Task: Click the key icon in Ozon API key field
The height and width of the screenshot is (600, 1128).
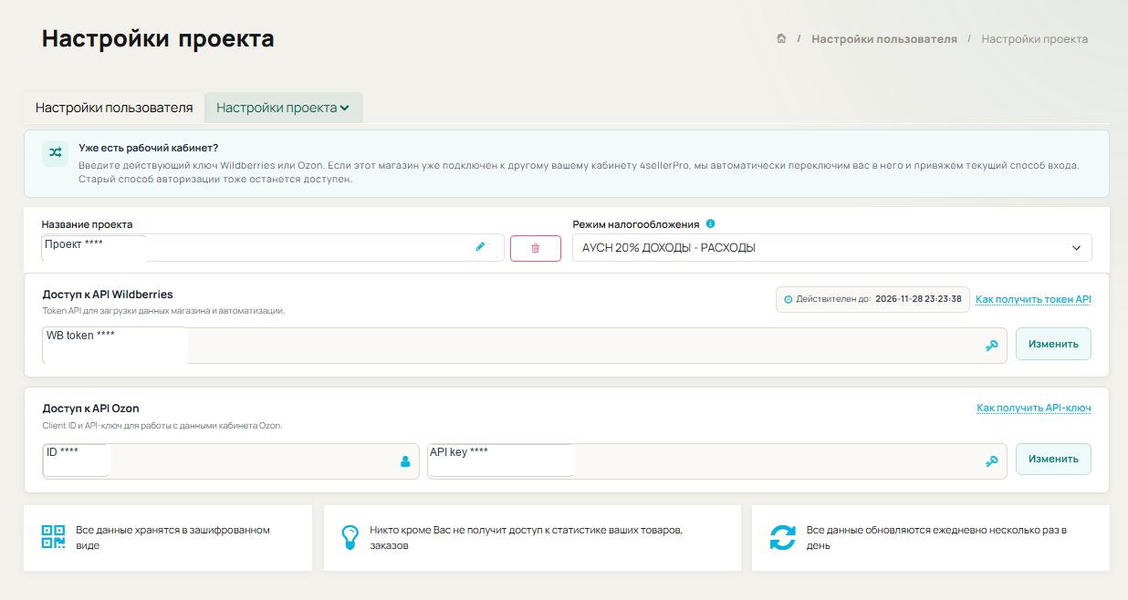Action: click(992, 461)
